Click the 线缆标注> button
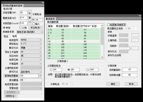 11,96
